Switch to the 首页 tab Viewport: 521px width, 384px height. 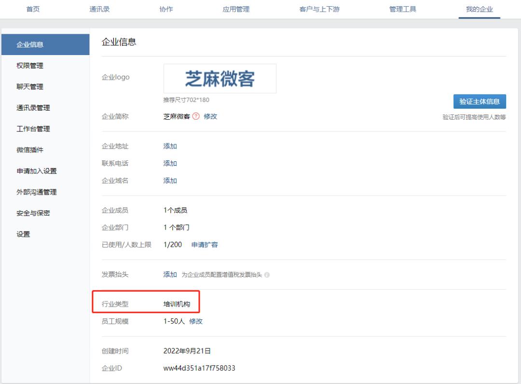coord(33,8)
